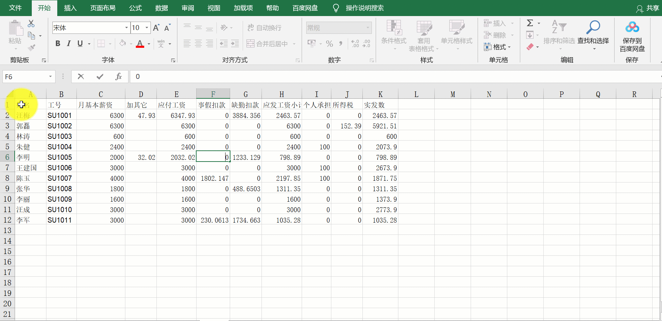The width and height of the screenshot is (662, 321).
Task: Click 合并后居中 merge and center
Action: 267,44
